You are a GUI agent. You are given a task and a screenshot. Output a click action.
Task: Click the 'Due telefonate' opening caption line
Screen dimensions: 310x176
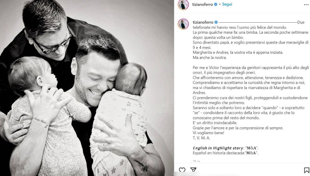[x=240, y=27]
